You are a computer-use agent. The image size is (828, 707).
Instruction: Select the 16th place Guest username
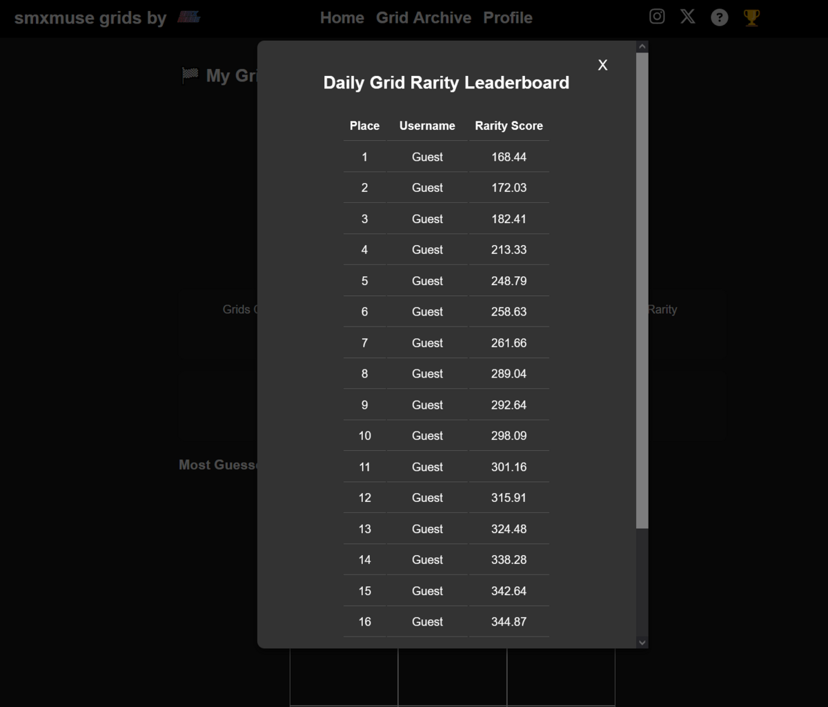coord(427,621)
